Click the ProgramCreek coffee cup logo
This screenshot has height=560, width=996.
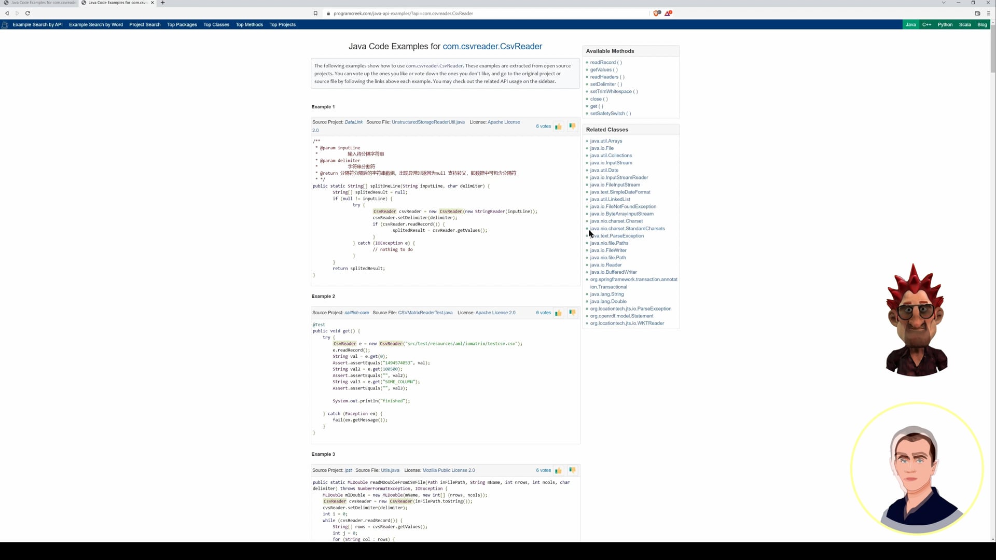pos(5,25)
